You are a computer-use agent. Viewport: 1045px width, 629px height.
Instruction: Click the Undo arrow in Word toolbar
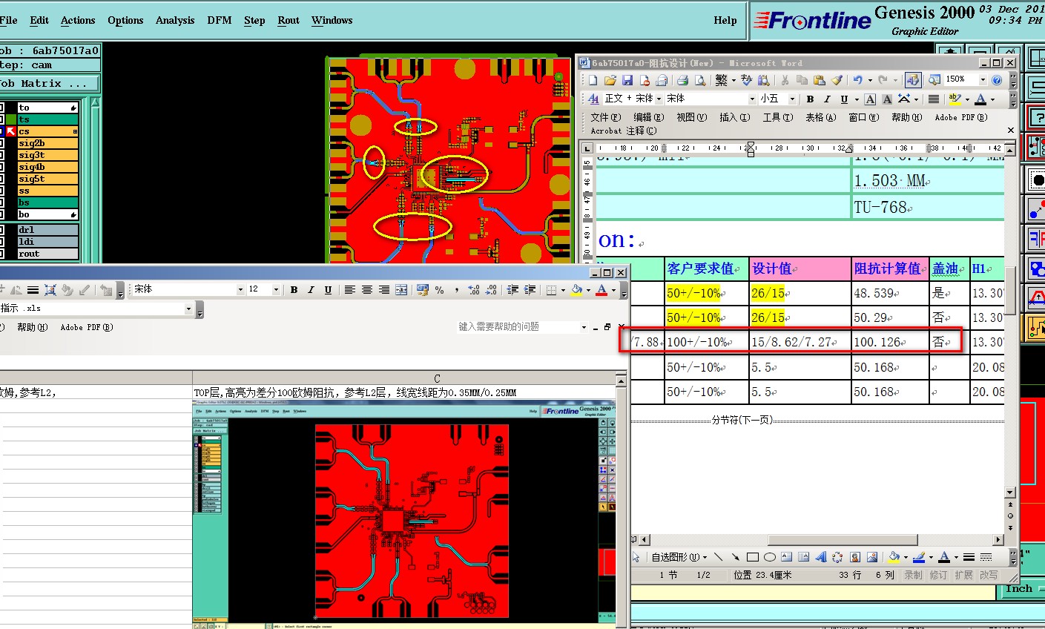(858, 80)
